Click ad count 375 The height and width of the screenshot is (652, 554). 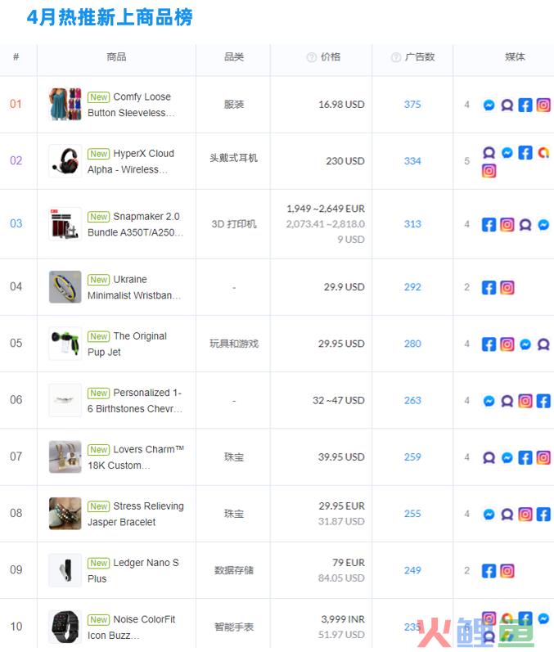click(x=412, y=105)
